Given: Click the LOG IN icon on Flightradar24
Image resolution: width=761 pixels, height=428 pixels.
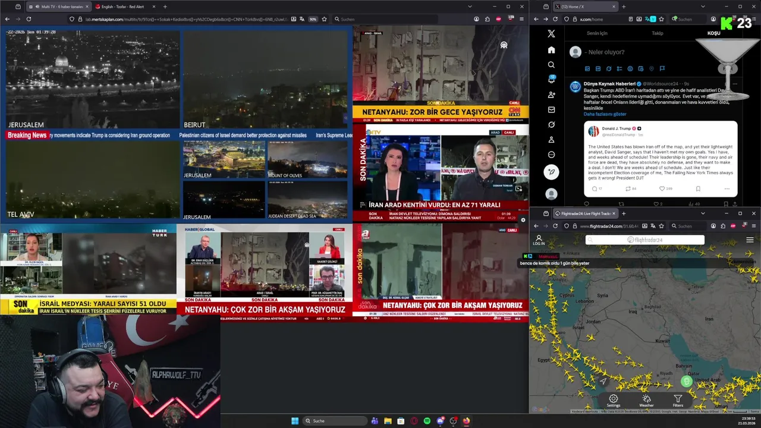Looking at the screenshot, I should (x=539, y=240).
